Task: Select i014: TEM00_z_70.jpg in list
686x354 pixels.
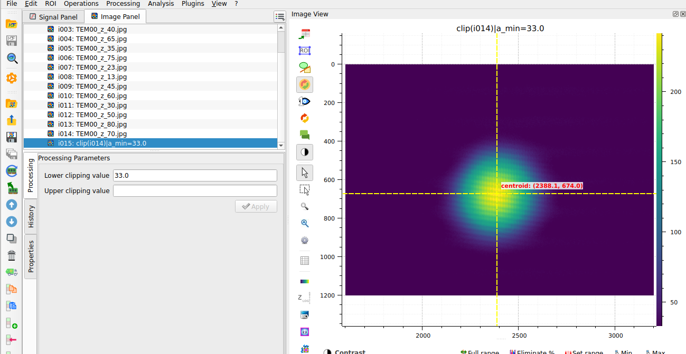Action: (x=151, y=133)
